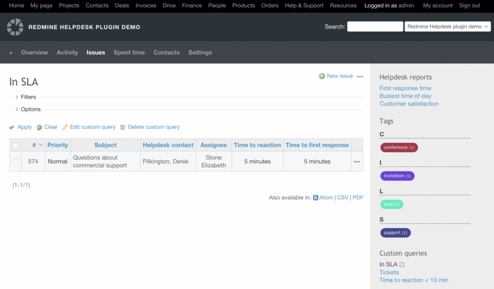
Task: Open the Customer satisfaction report link
Action: click(409, 104)
